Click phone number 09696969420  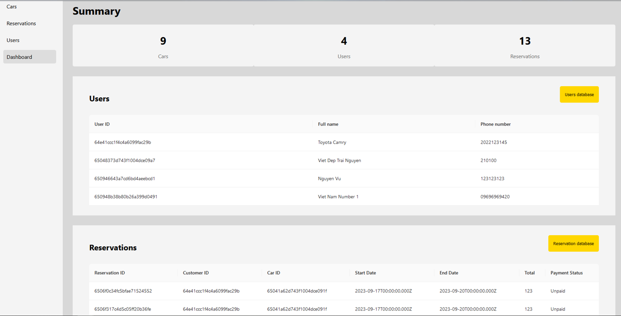pyautogui.click(x=495, y=197)
